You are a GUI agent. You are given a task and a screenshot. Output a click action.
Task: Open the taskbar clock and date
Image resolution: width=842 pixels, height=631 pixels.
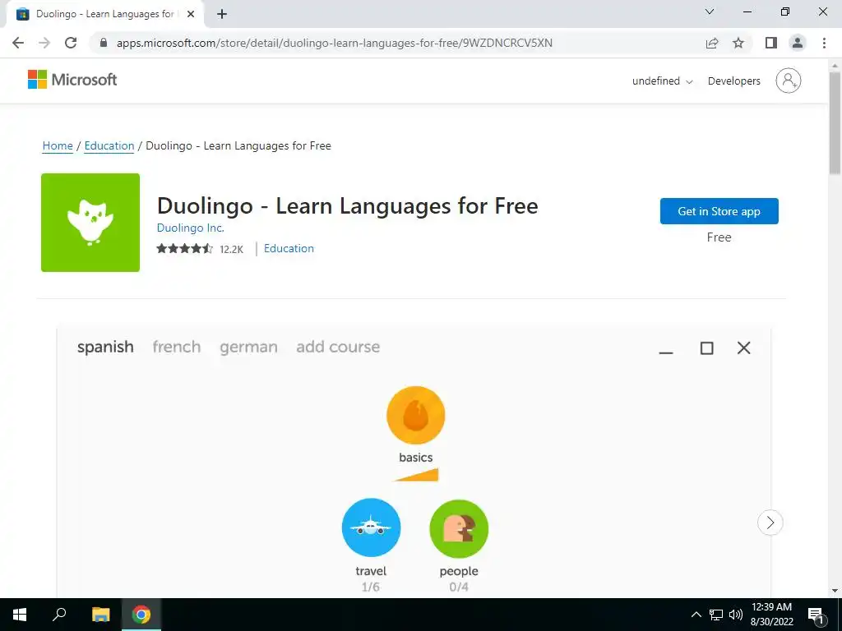click(771, 615)
